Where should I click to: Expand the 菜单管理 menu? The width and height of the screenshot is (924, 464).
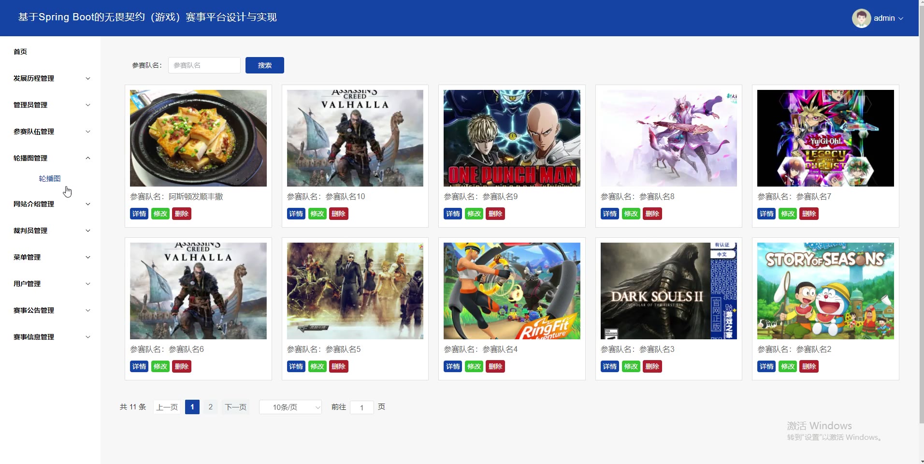coord(51,257)
